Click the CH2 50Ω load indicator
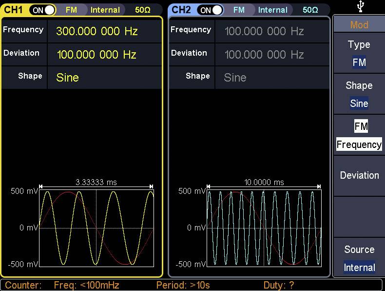Image resolution: width=385 pixels, height=291 pixels. pos(310,10)
